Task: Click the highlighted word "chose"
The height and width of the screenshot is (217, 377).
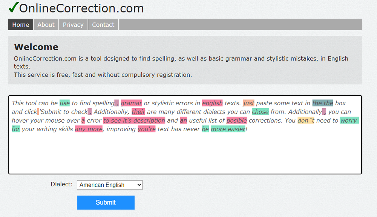Action: coord(261,112)
